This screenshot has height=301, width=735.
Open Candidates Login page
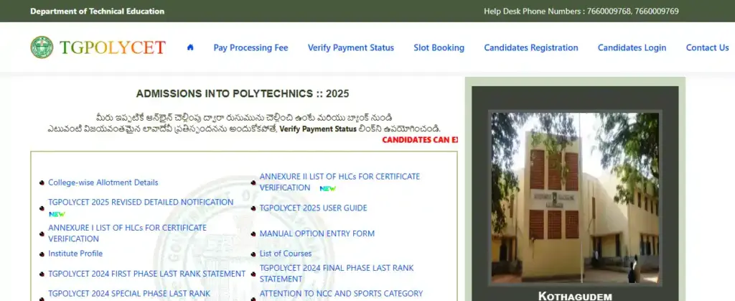632,47
